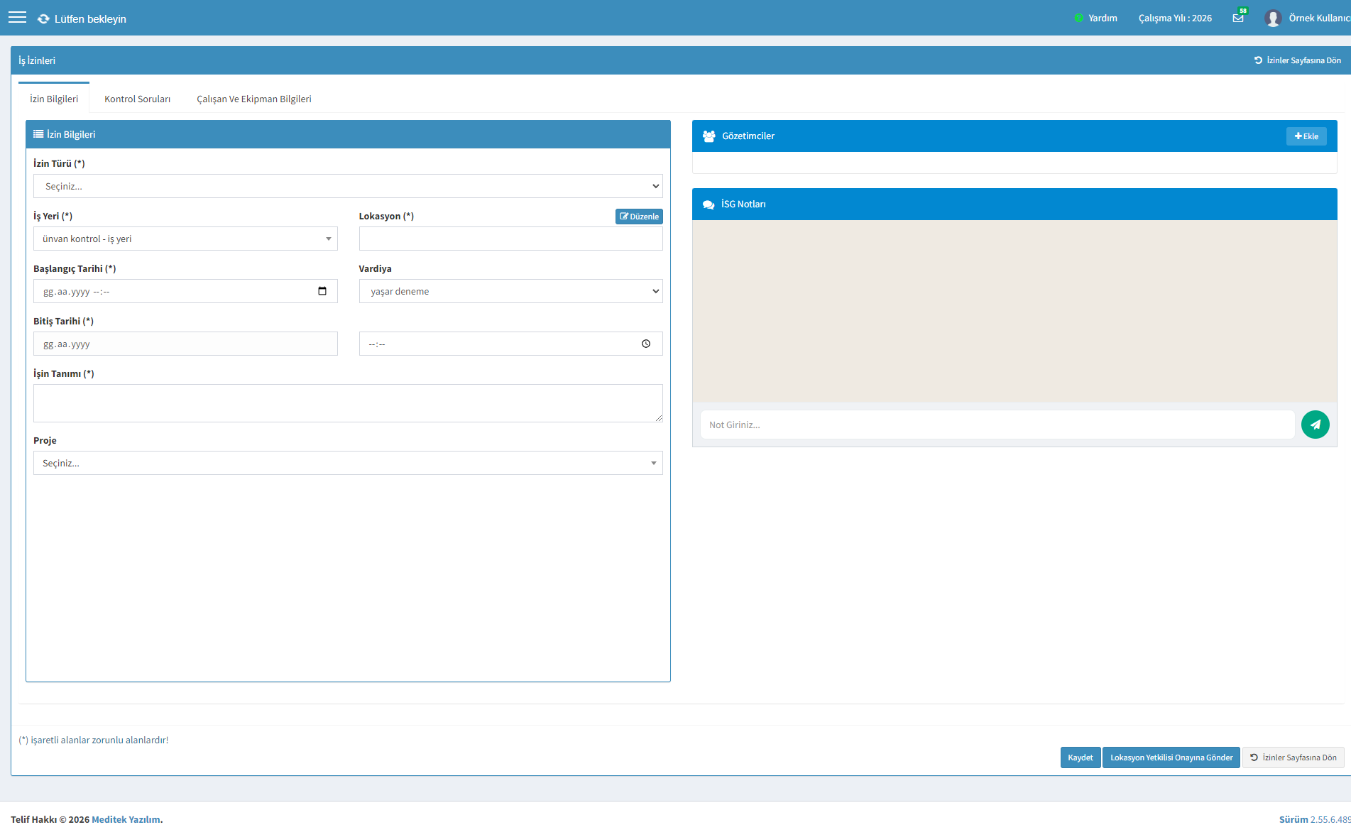The image size is (1351, 837).
Task: Open the İş Yeri dropdown
Action: 185,239
